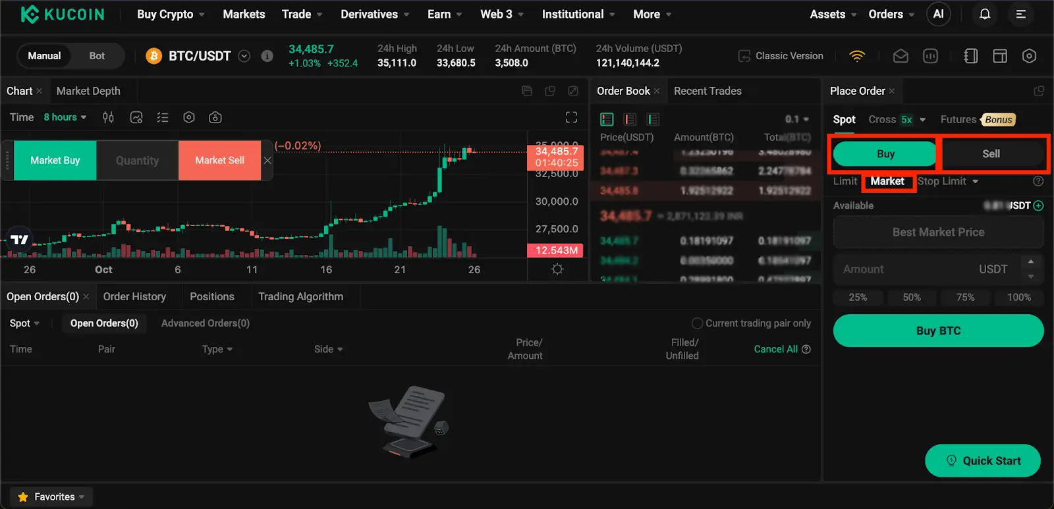Open the Markets menu
The height and width of the screenshot is (509, 1054).
(x=244, y=14)
